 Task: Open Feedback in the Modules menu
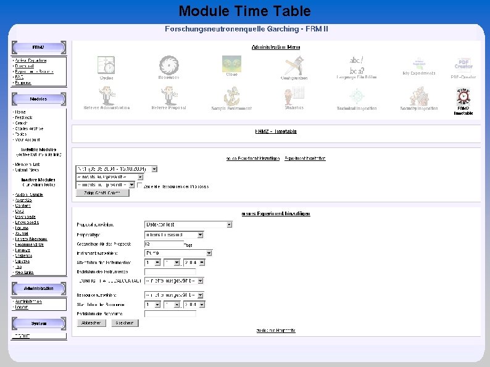pos(23,118)
